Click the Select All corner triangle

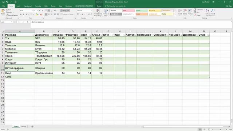click(3, 32)
